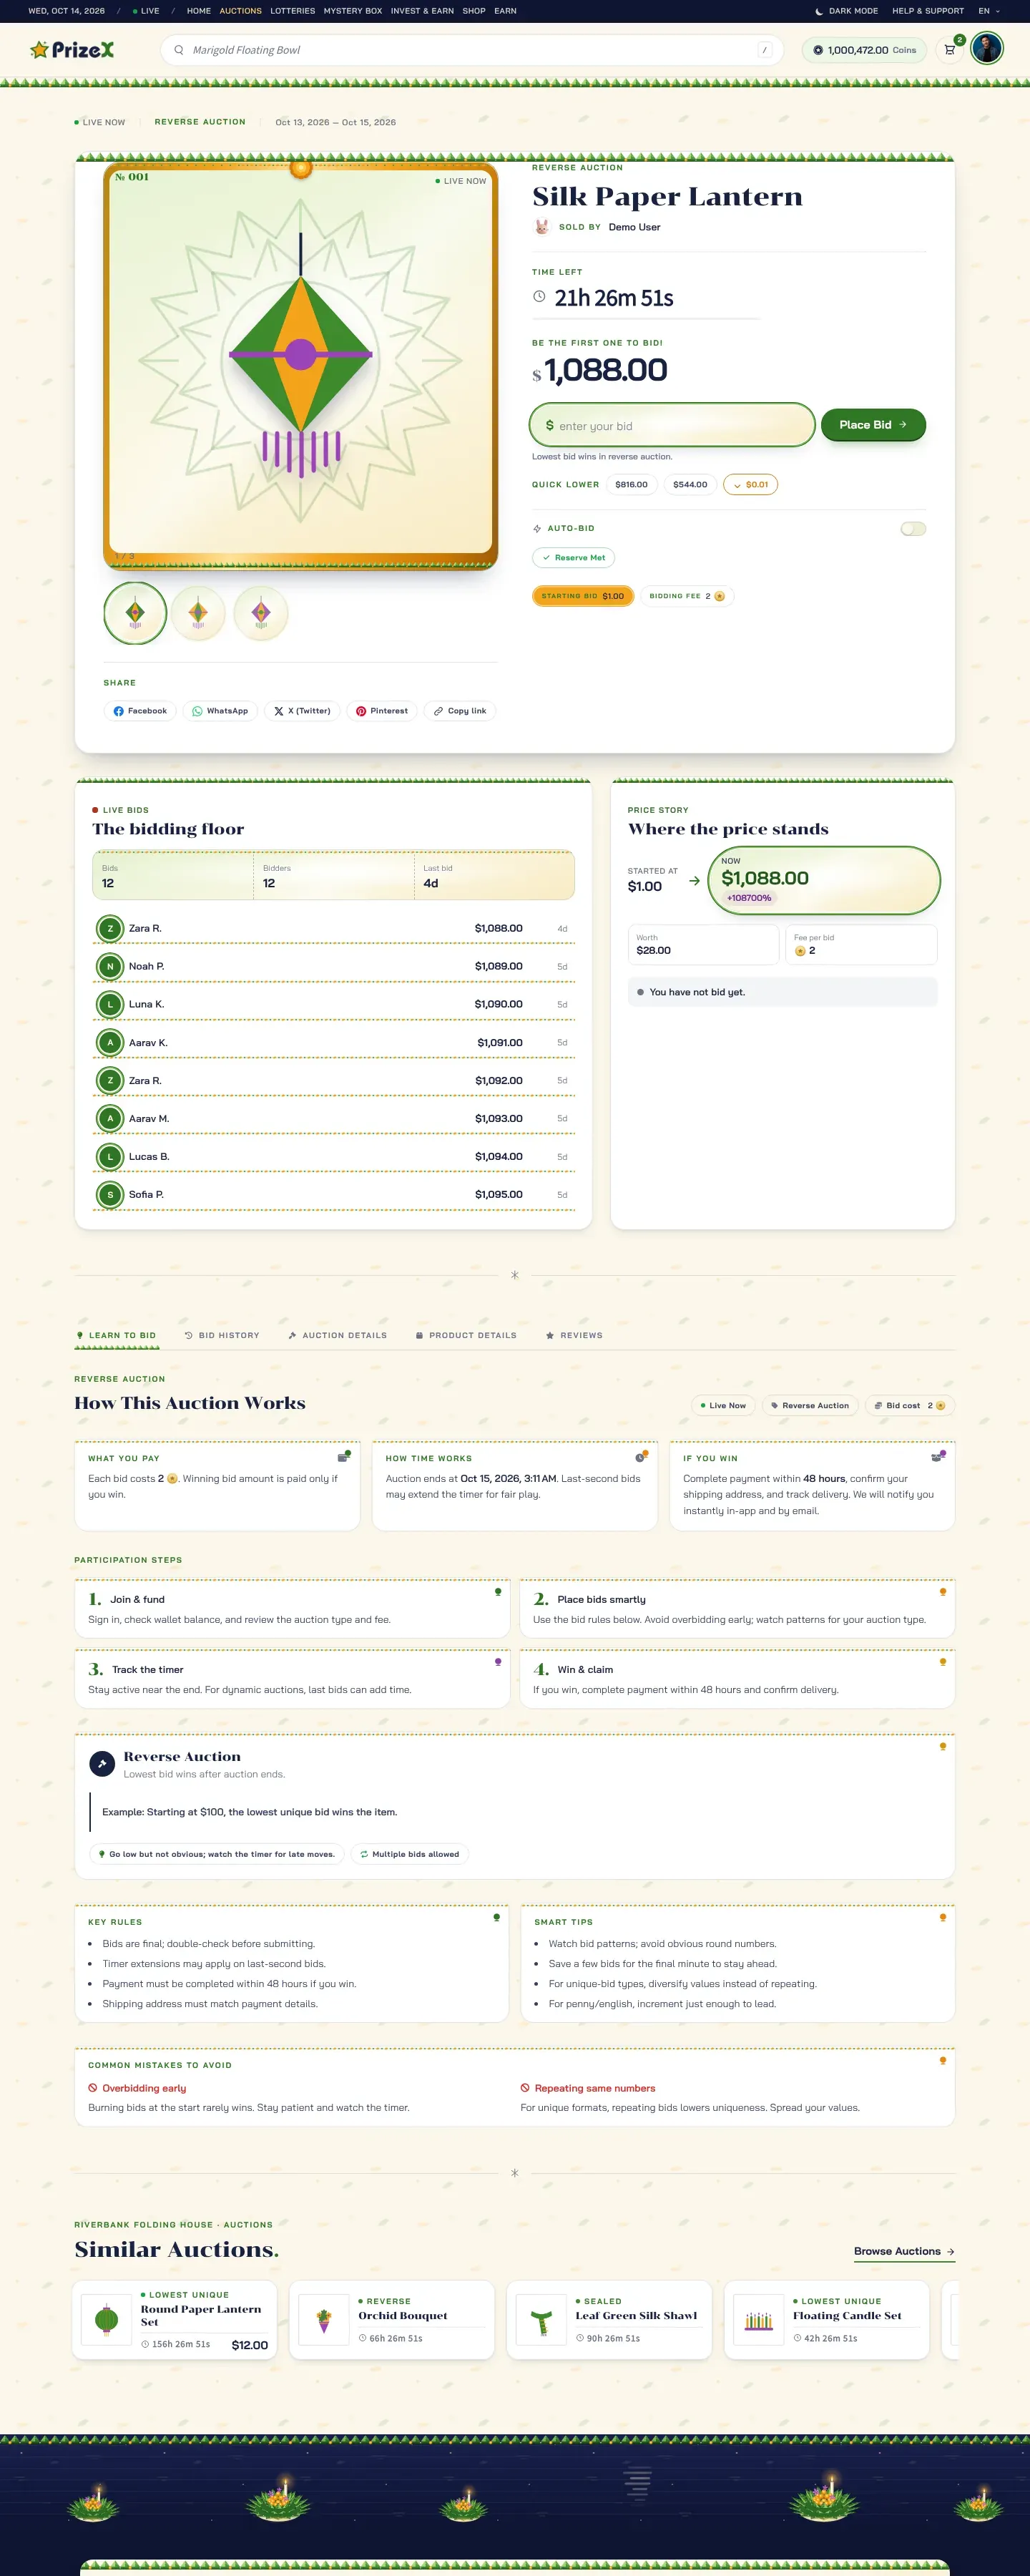This screenshot has width=1030, height=2576.
Task: Share to Pinterest
Action: coord(382,711)
